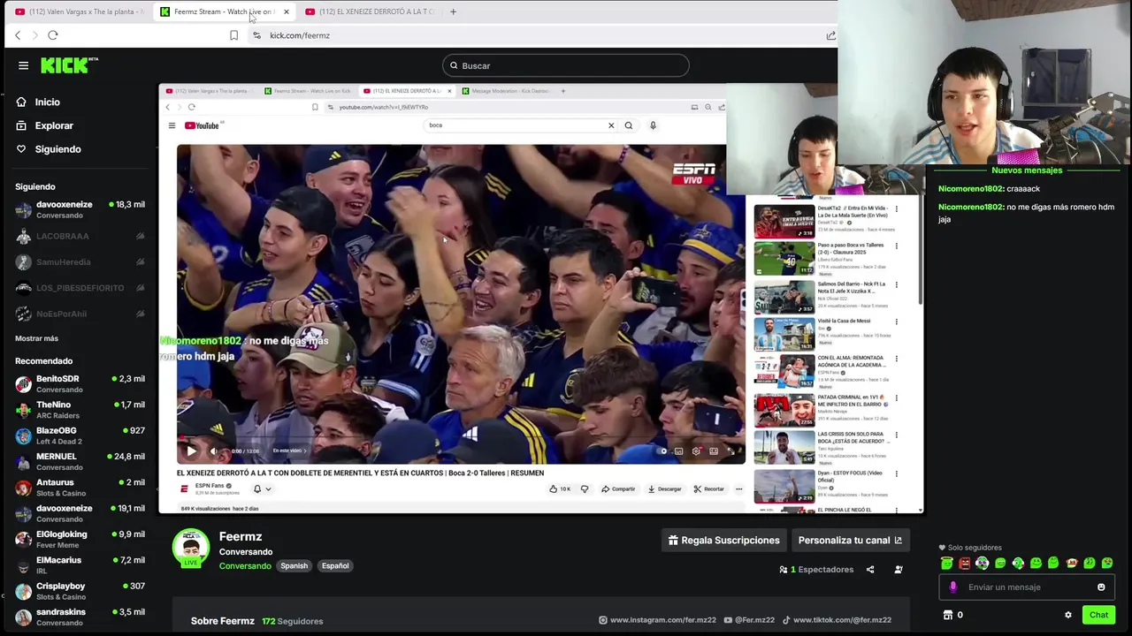This screenshot has height=636, width=1132.
Task: Share the page from the address bar
Action: [x=830, y=35]
